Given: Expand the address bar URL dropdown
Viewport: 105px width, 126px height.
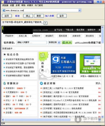Looking at the screenshot, I should (80, 10).
